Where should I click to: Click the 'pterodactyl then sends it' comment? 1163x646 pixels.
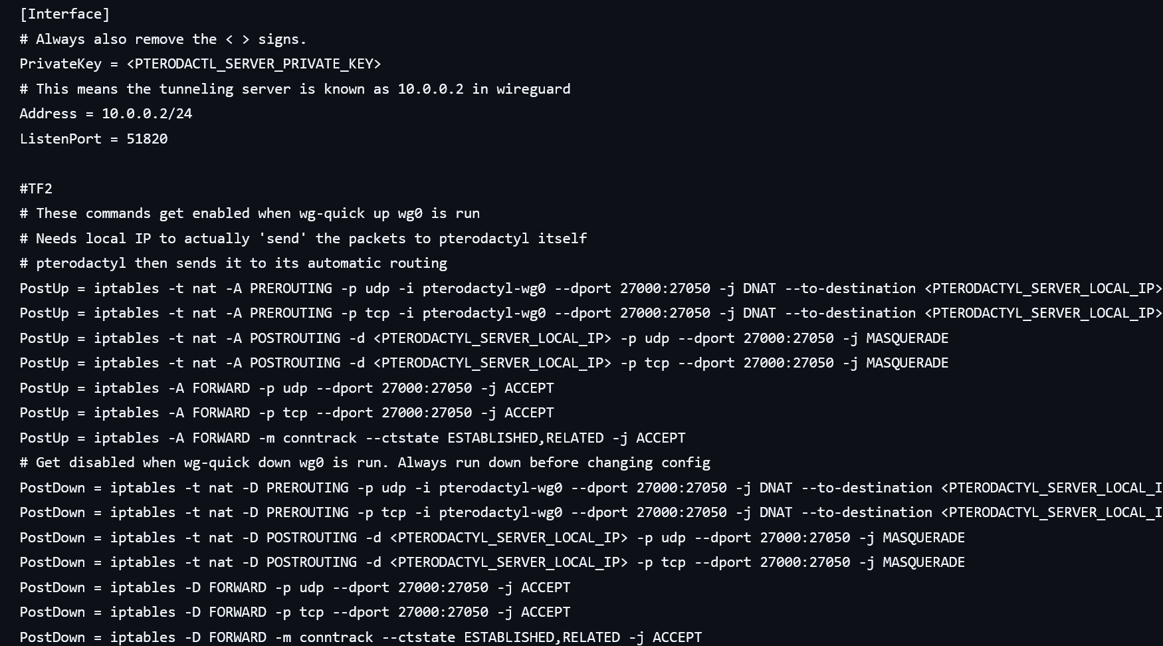[233, 263]
